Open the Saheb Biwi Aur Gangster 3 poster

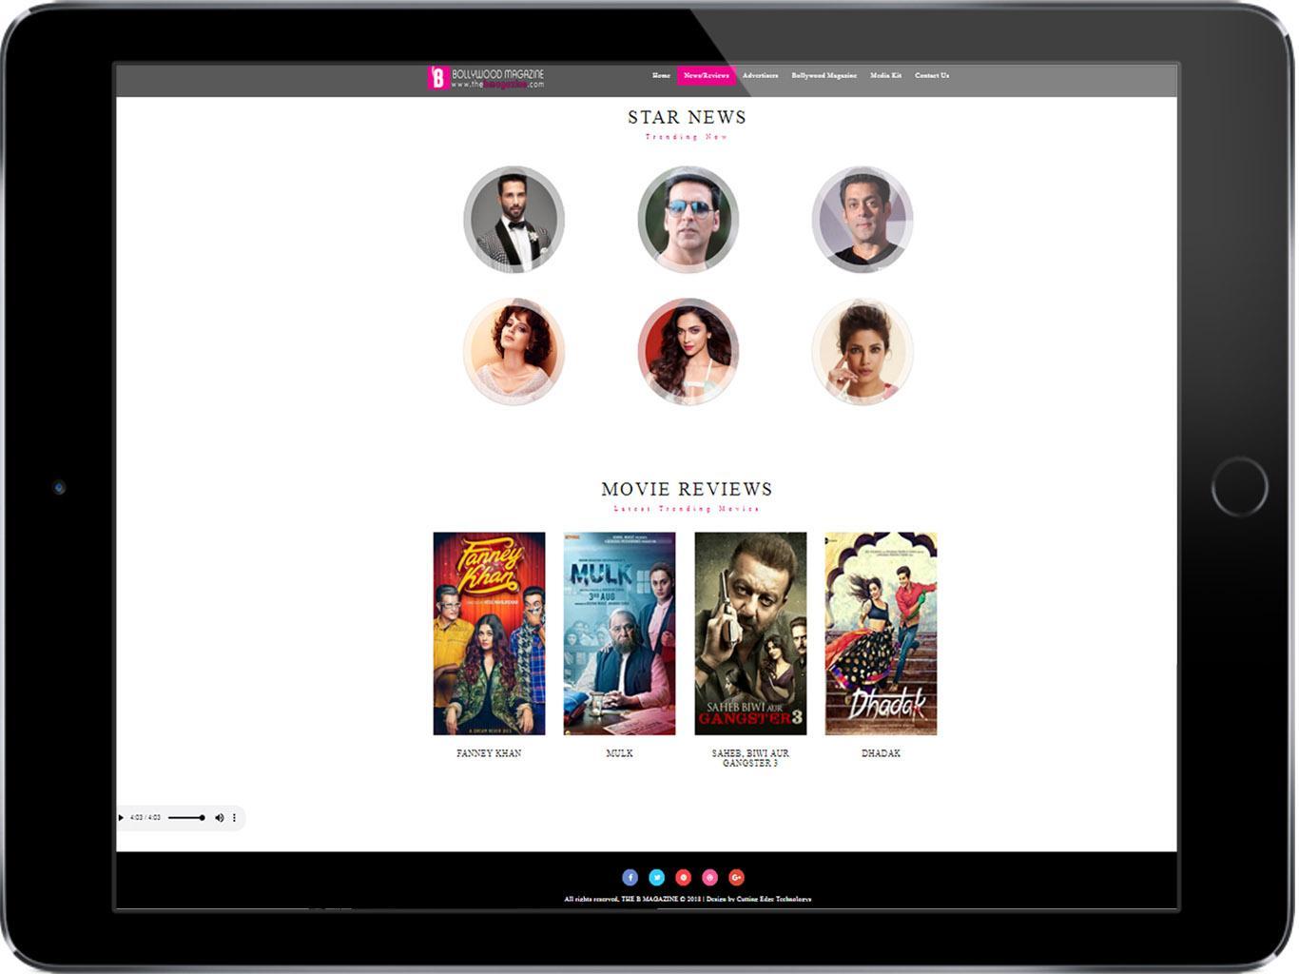pyautogui.click(x=750, y=633)
